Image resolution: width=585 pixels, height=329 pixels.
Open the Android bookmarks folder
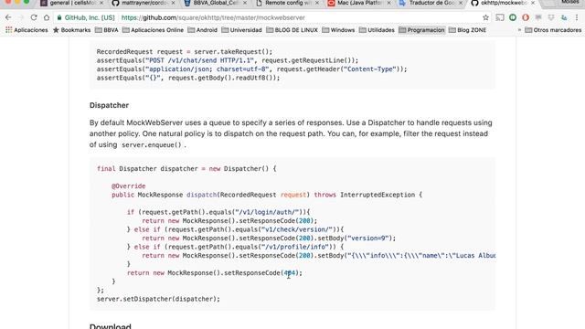(203, 30)
